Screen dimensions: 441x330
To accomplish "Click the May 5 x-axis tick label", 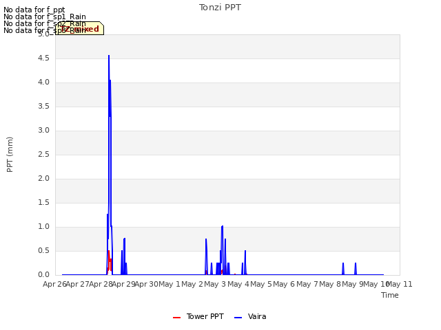I will point(261,284).
